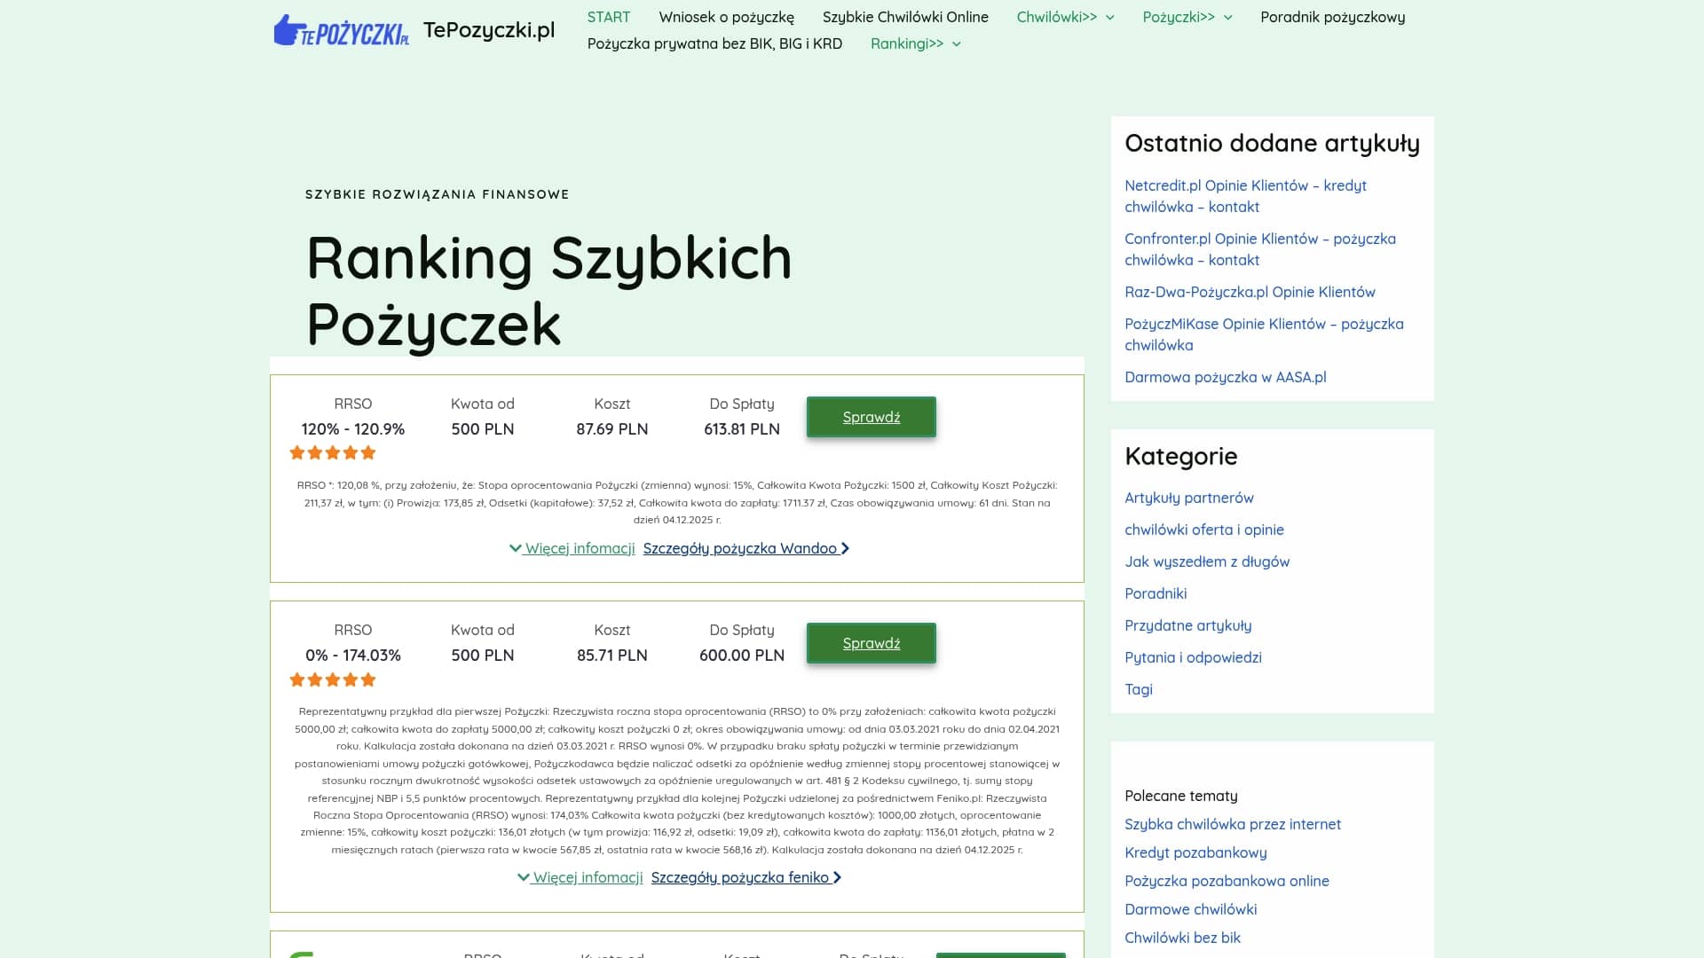
Task: Open Darmowe chwilówki link
Action: [x=1190, y=909]
